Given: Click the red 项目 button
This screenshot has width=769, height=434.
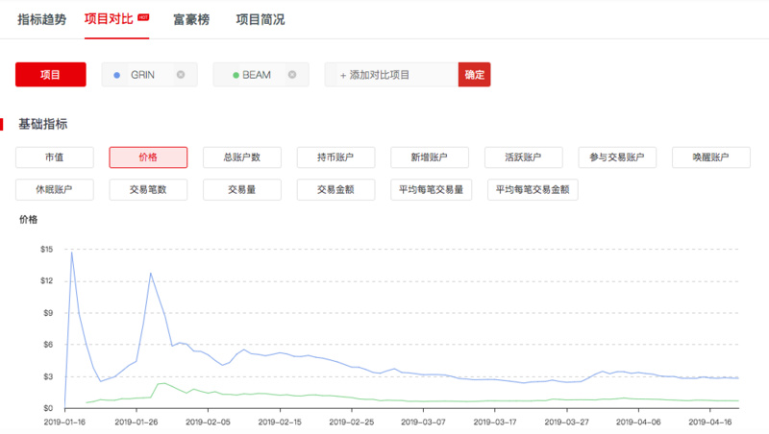Looking at the screenshot, I should 51,75.
